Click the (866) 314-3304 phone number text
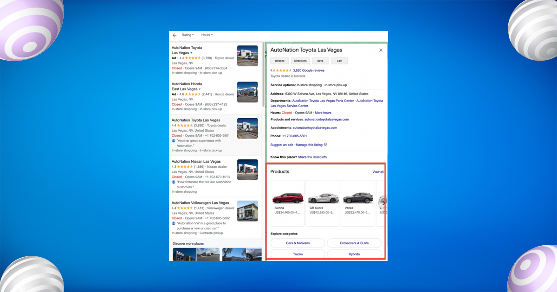 click(216, 68)
